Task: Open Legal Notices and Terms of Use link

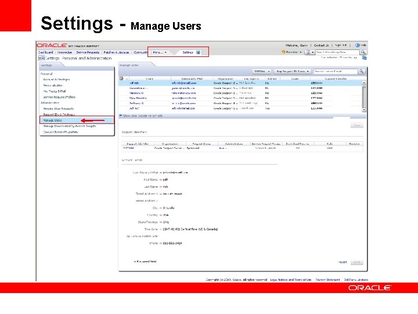Action: click(291, 280)
